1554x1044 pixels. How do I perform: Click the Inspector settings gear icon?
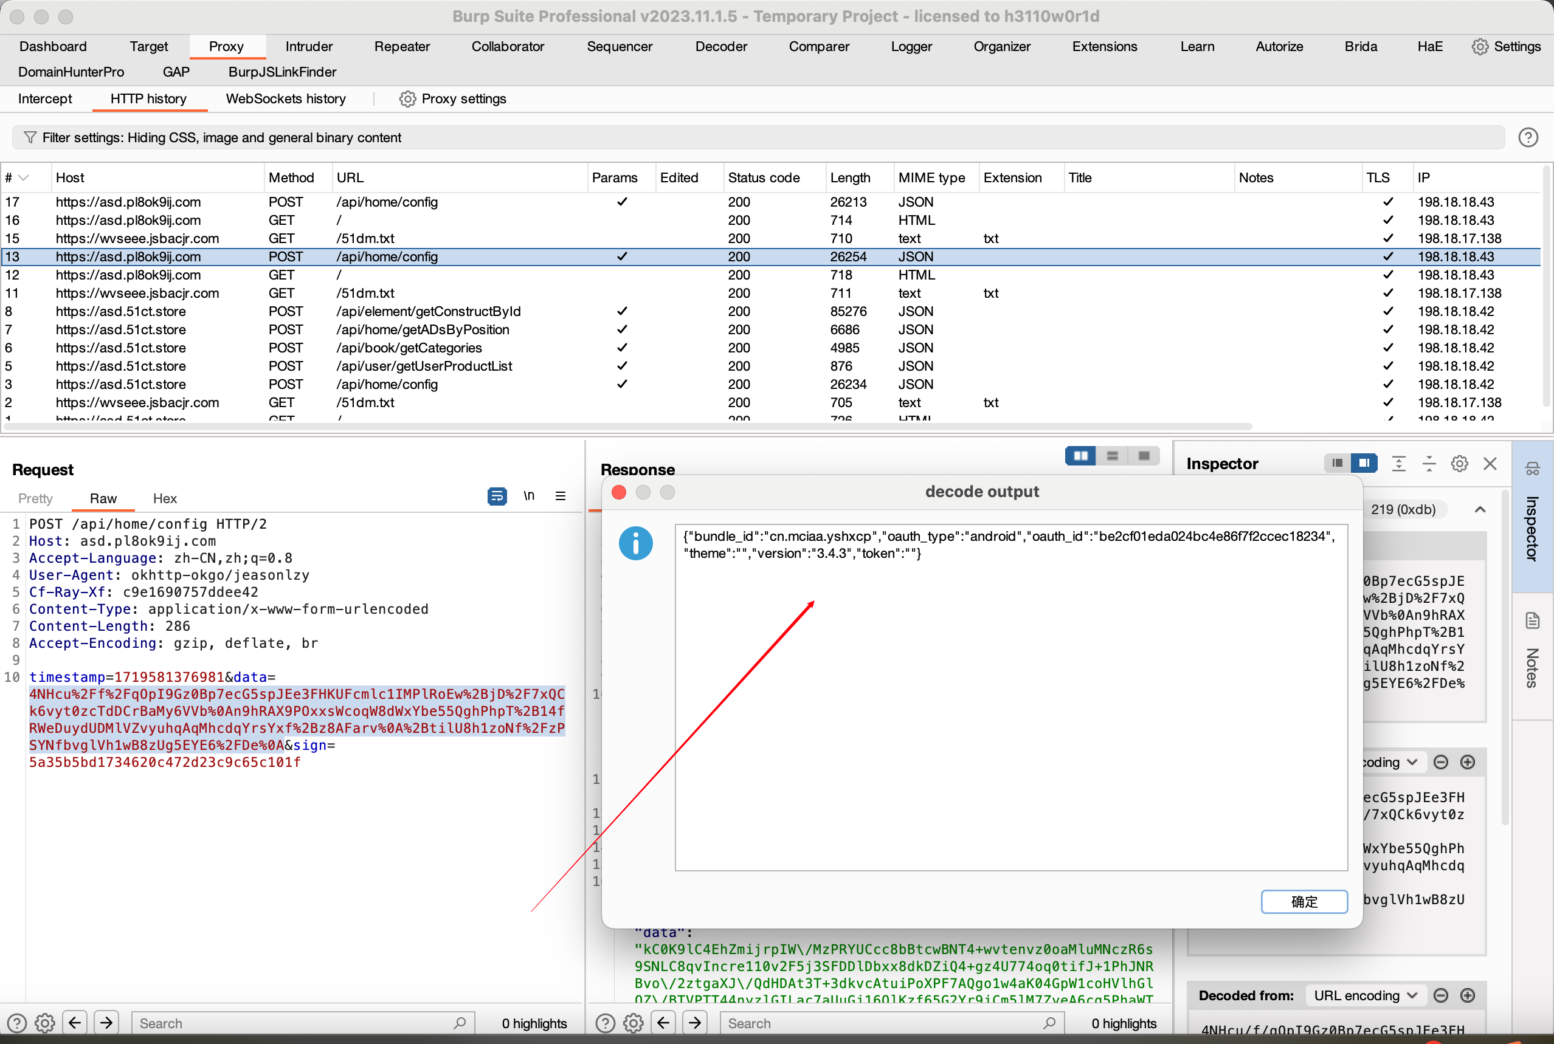tap(1459, 464)
